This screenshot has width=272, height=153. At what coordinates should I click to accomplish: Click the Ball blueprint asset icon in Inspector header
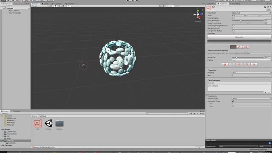pos(209,8)
